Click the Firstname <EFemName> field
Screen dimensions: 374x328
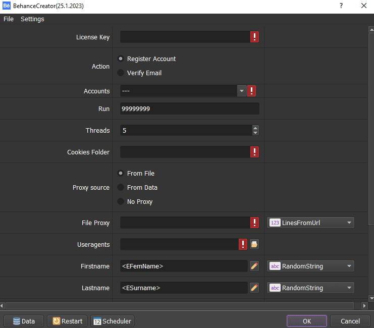point(184,266)
